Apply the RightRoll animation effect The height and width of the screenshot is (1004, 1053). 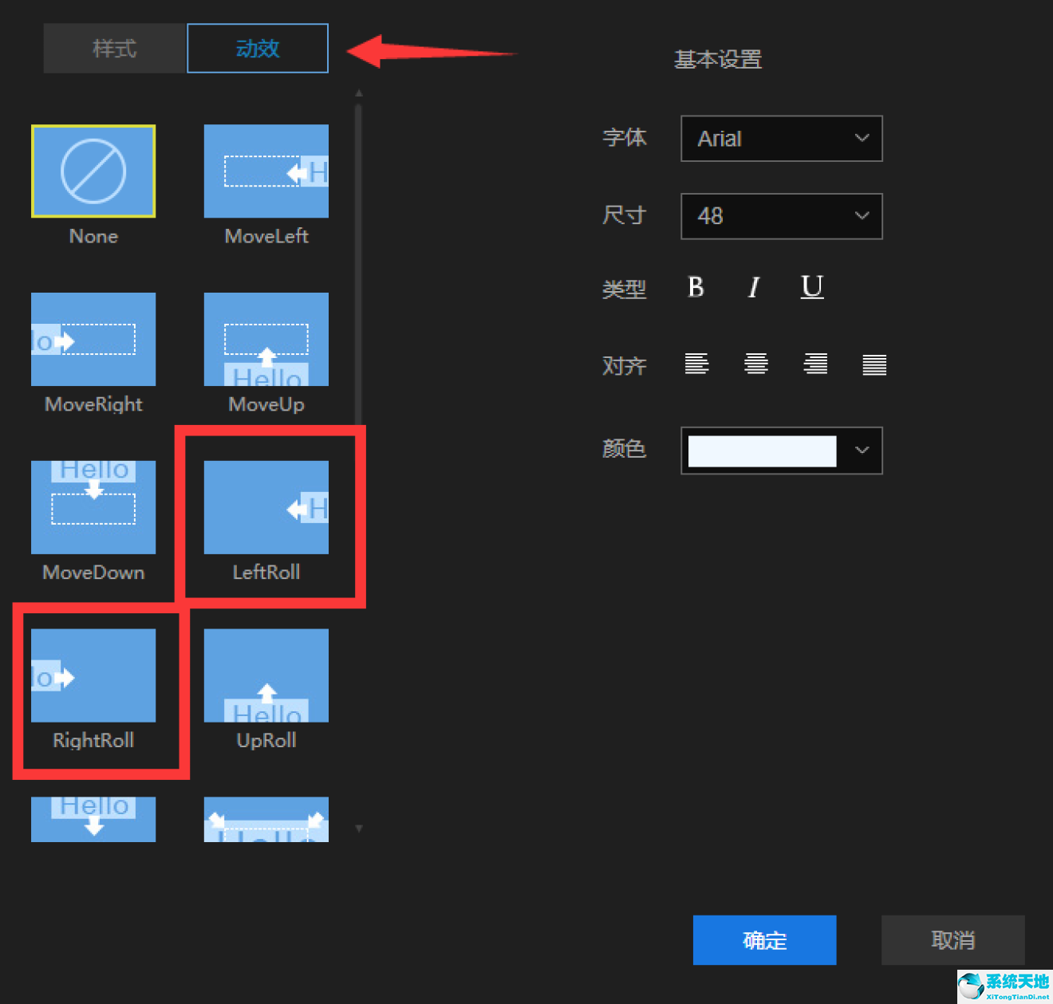tap(93, 675)
